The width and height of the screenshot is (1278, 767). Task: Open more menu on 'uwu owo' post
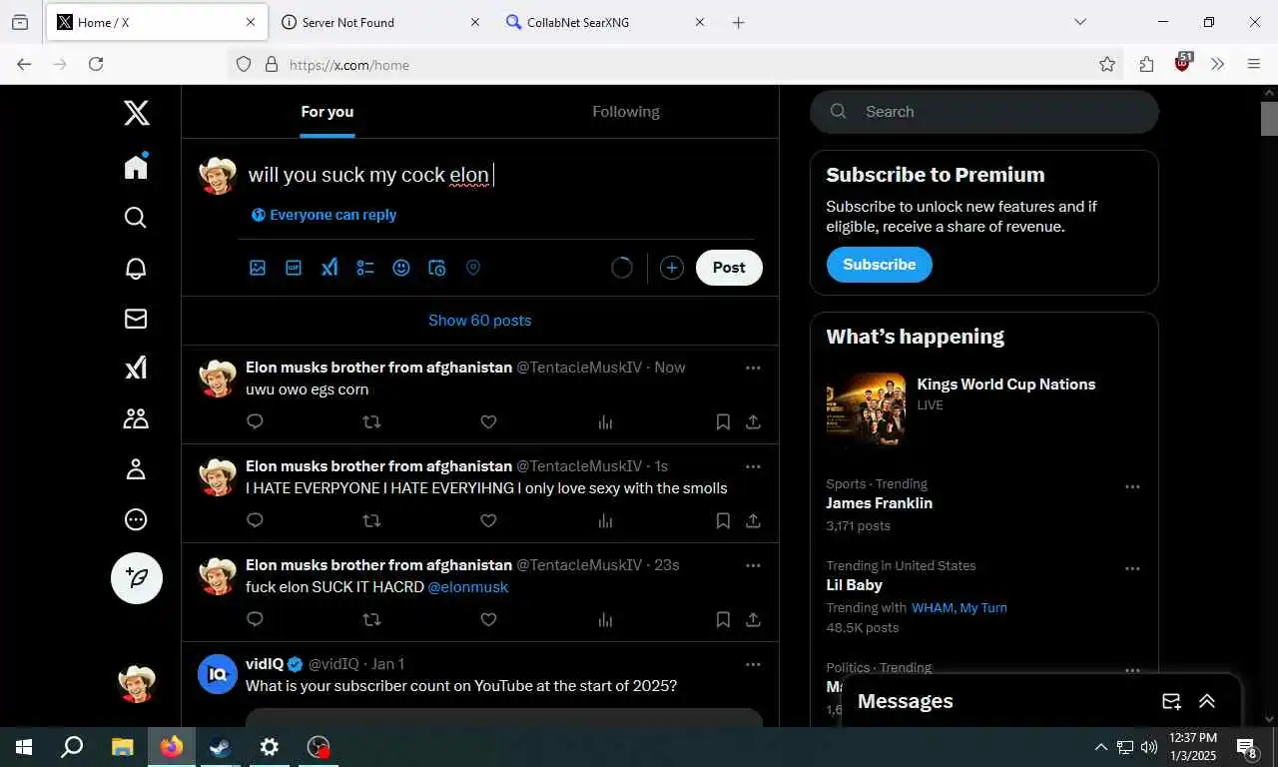pyautogui.click(x=753, y=368)
